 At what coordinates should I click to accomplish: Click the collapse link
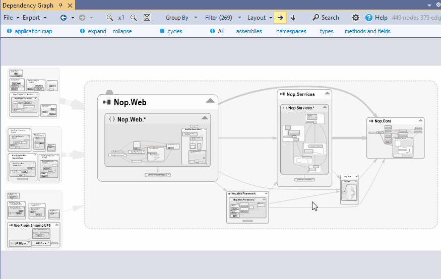point(122,31)
